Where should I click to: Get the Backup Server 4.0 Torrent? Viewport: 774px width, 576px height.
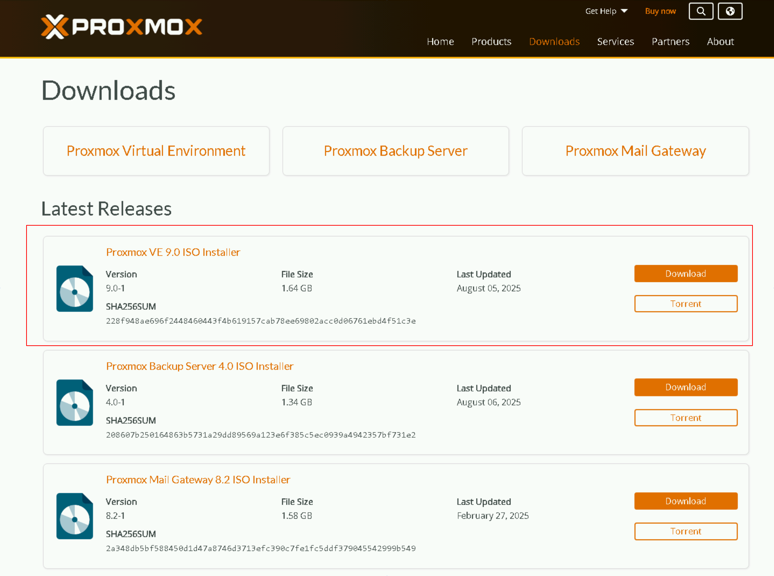686,418
